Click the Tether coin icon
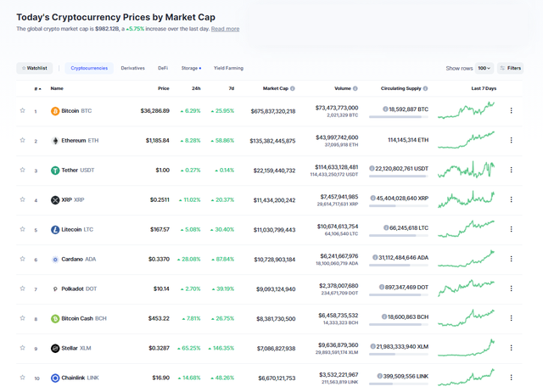This screenshot has width=543, height=392. point(55,170)
